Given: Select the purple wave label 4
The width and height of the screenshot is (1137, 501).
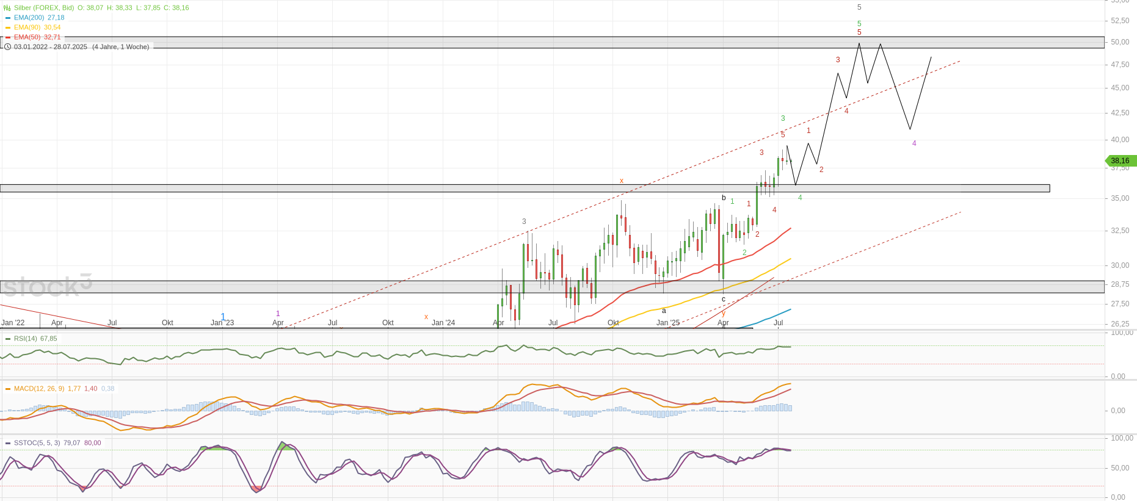Looking at the screenshot, I should (914, 143).
